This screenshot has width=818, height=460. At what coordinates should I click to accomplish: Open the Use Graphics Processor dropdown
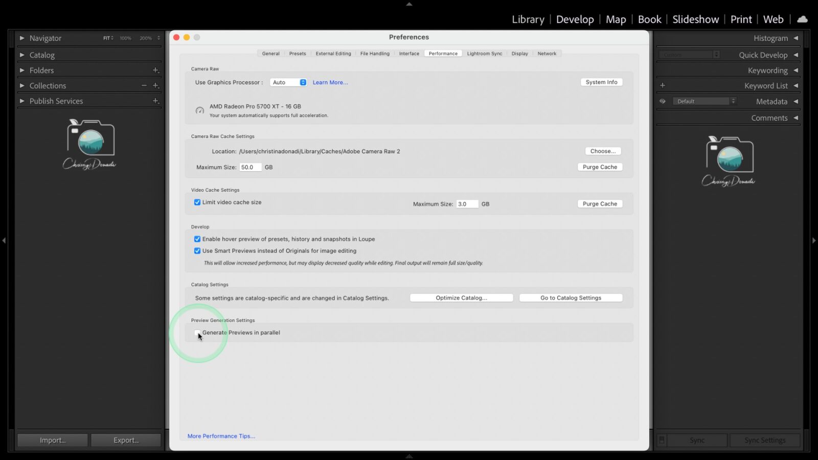288,82
